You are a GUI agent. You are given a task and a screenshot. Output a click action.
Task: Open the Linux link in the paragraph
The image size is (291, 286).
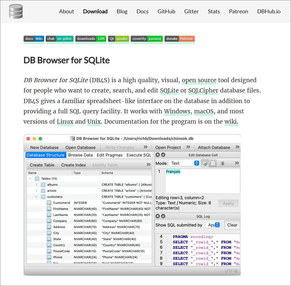65,122
